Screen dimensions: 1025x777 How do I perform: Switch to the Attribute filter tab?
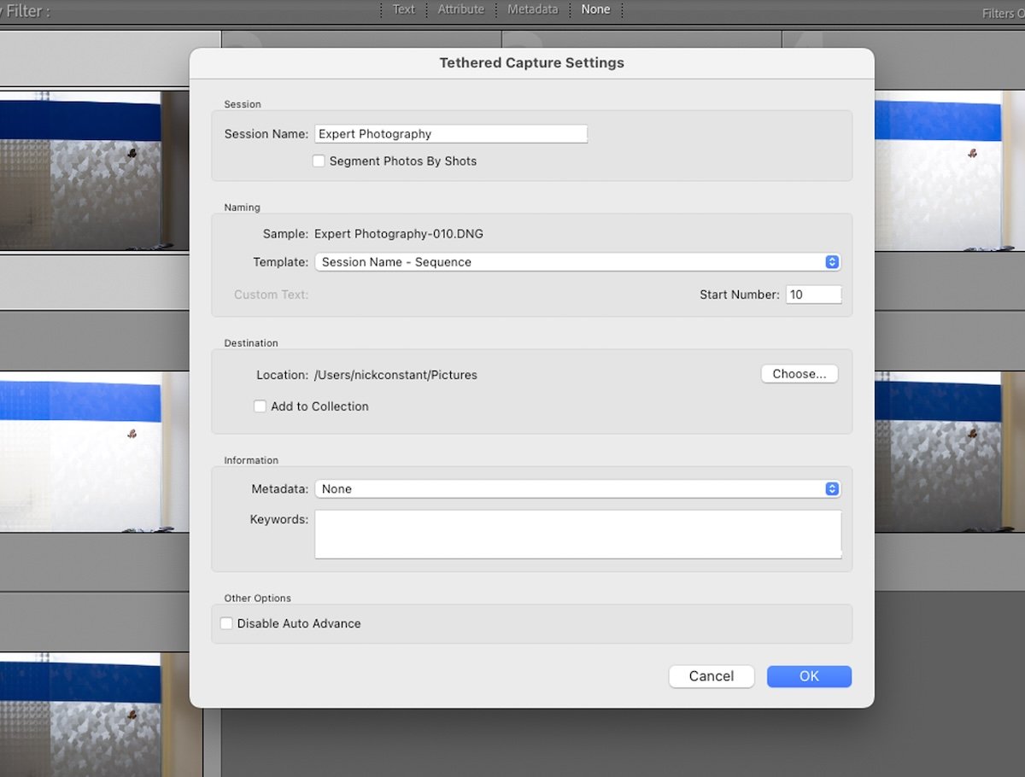460,9
